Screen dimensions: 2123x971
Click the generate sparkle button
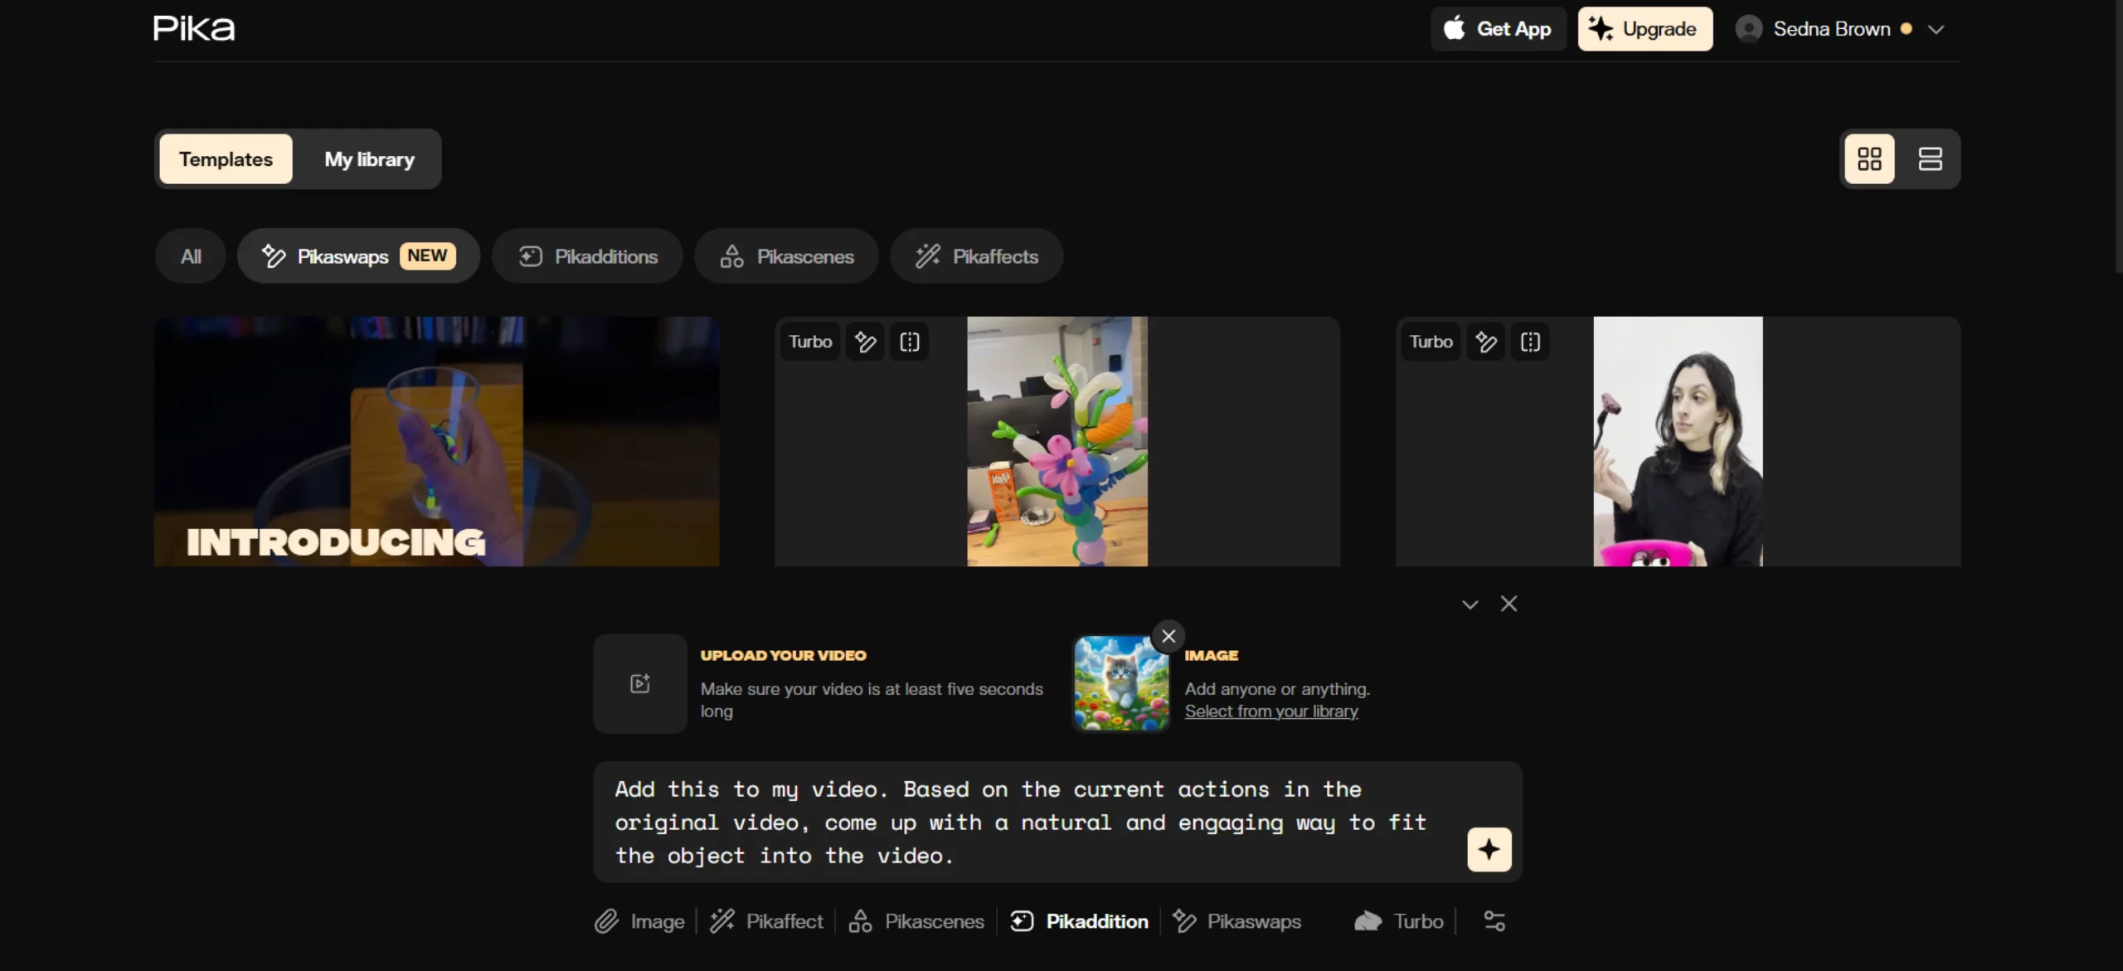pos(1489,849)
